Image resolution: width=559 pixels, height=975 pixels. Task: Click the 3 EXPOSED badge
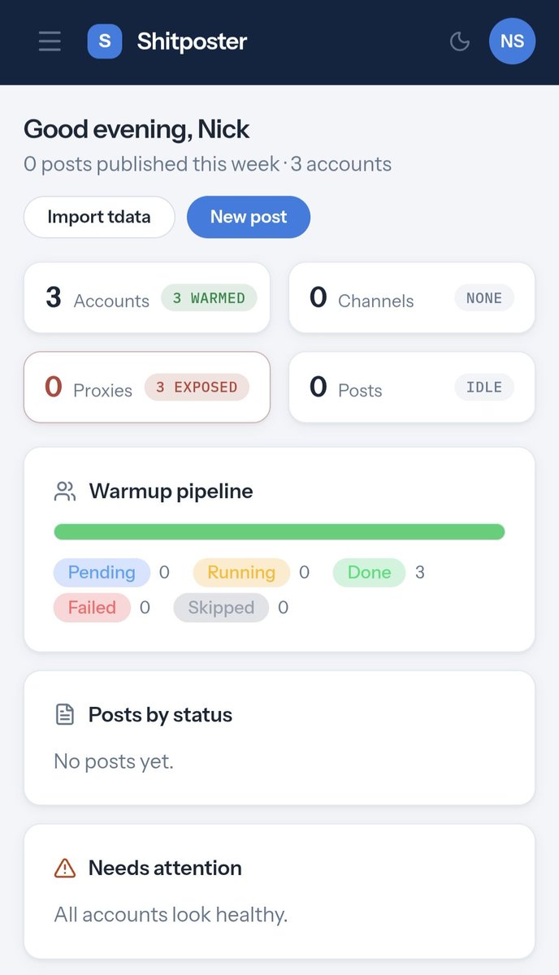(x=197, y=388)
